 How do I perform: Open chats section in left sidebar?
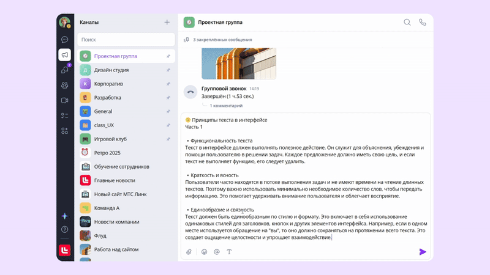[x=64, y=39]
